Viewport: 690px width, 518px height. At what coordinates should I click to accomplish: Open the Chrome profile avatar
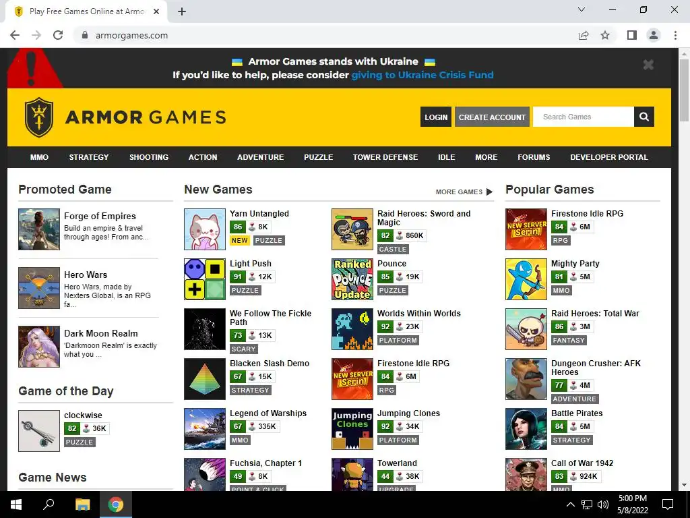point(654,35)
